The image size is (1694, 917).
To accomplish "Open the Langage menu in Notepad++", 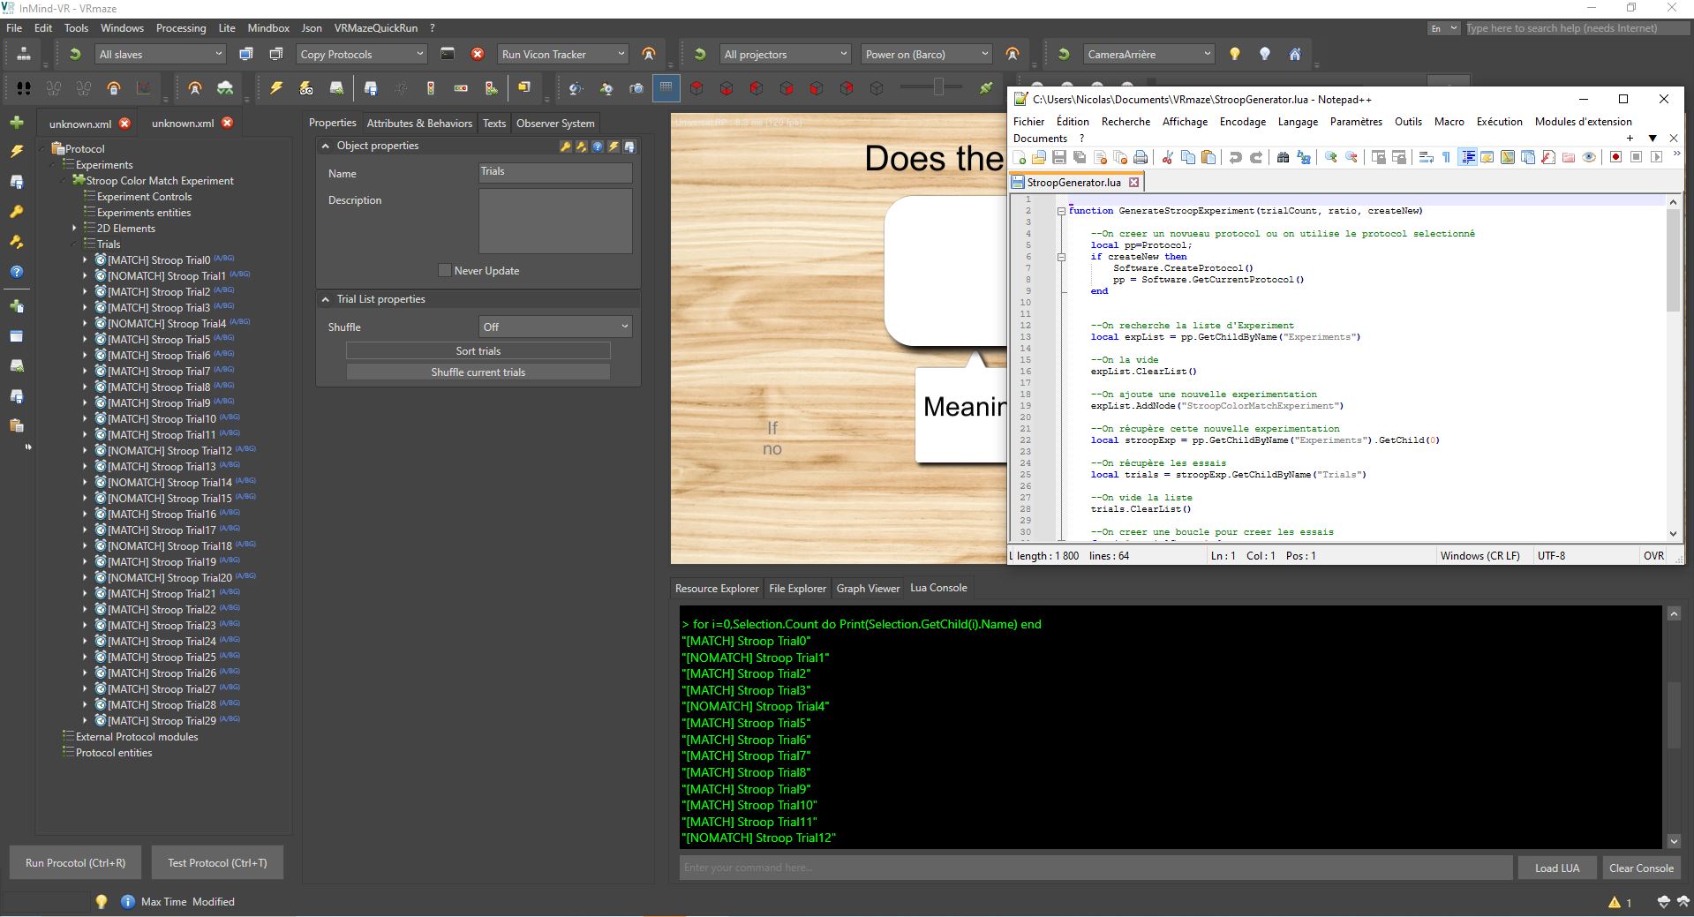I will [x=1298, y=122].
